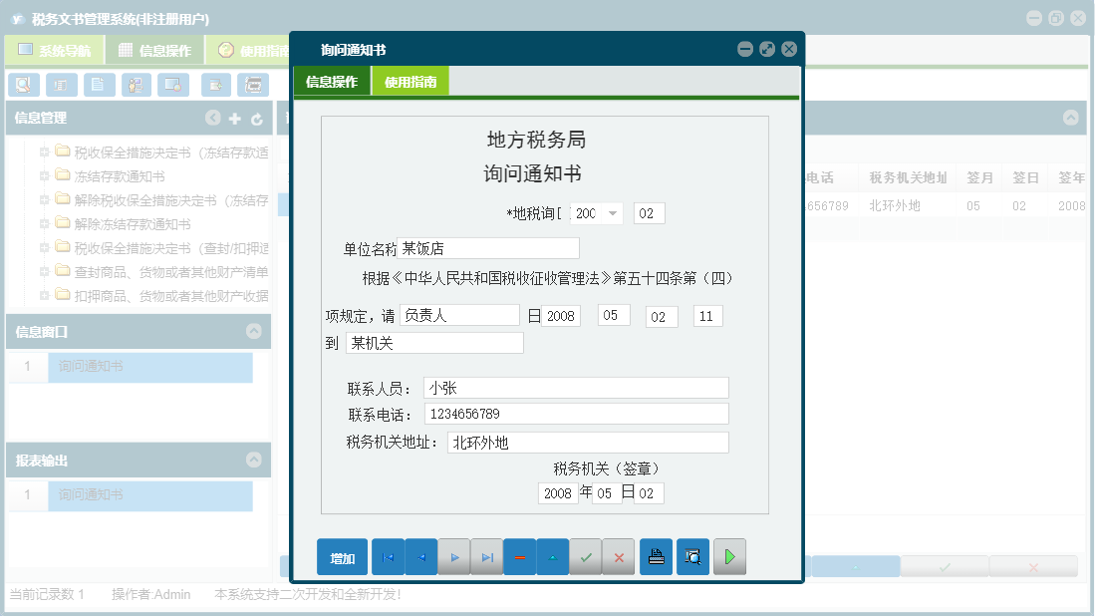
Task: Click the add node plus icon in 信息管理
Action: pos(233,118)
